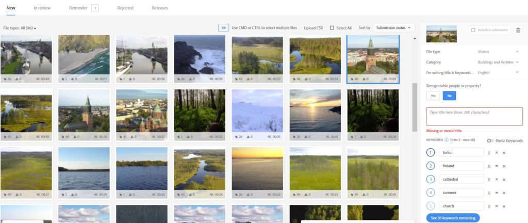The image size is (528, 223).
Task: Remove the turku keyword with X
Action: point(504,153)
